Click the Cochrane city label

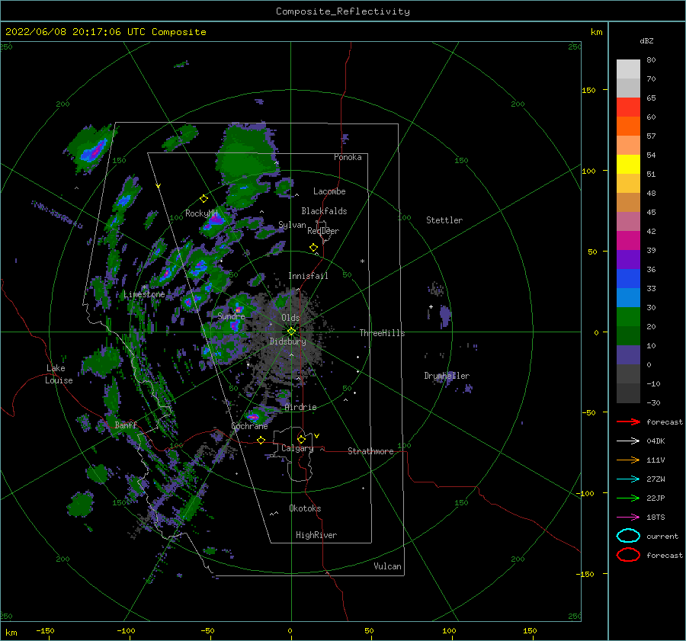click(249, 426)
